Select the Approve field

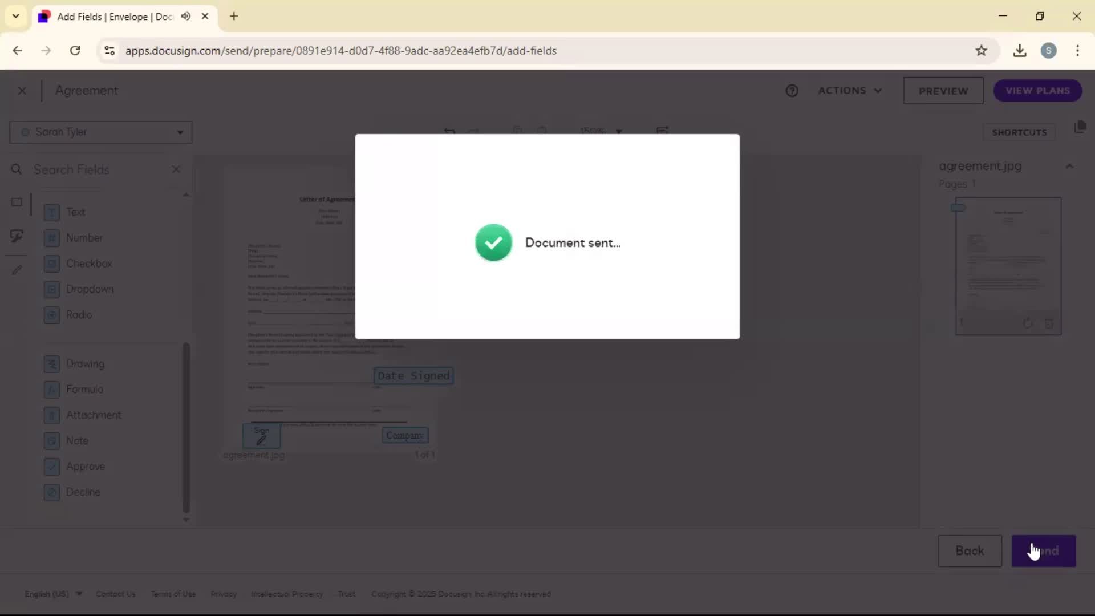85,467
